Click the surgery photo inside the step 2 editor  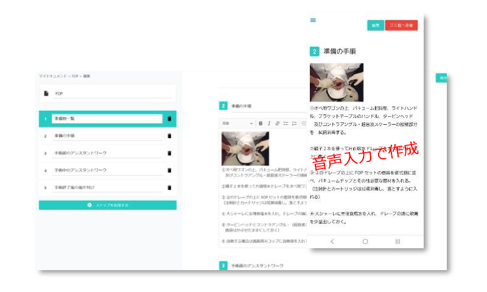[x=245, y=148]
